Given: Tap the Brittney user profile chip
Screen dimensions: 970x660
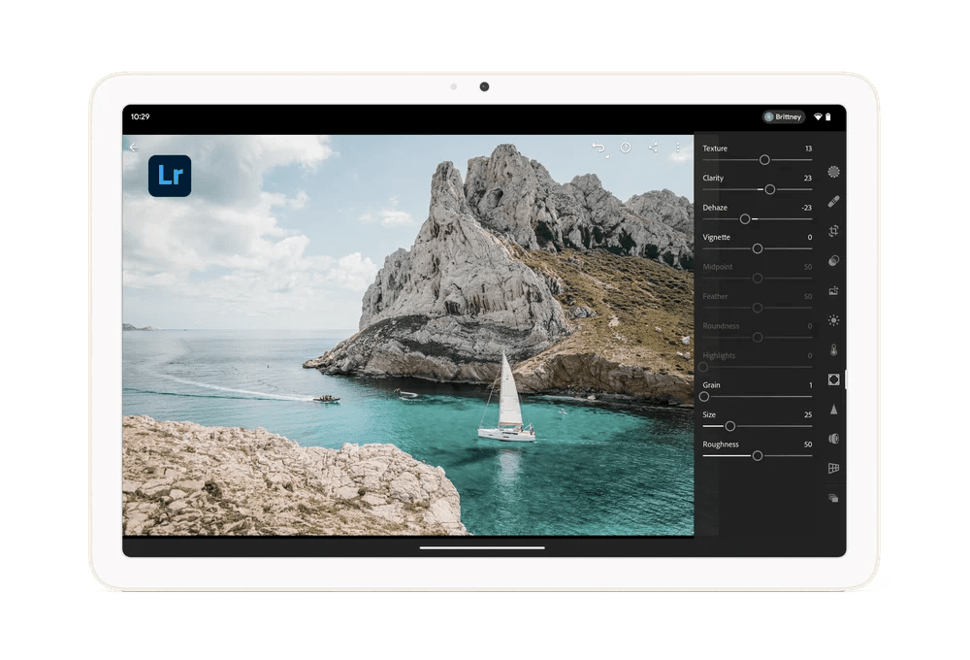Looking at the screenshot, I should click(x=784, y=116).
